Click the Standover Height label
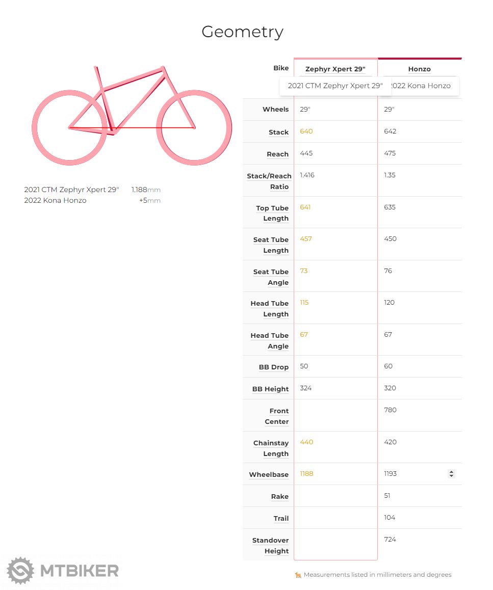 click(270, 545)
